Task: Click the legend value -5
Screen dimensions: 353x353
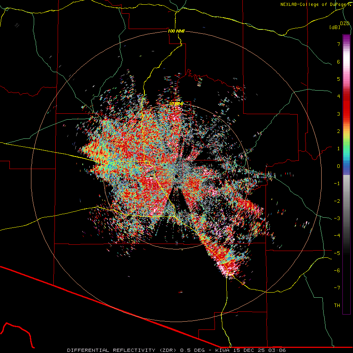Action: tap(337, 253)
